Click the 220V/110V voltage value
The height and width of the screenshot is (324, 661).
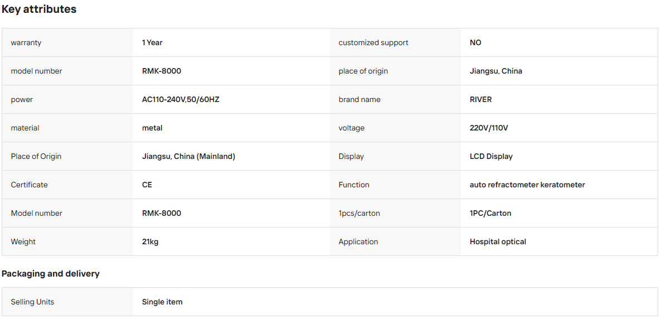coord(489,128)
